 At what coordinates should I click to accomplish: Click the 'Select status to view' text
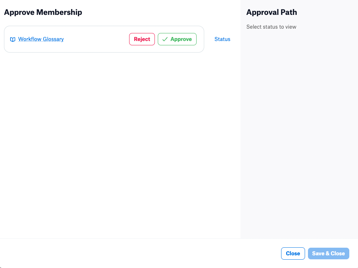[x=271, y=27]
